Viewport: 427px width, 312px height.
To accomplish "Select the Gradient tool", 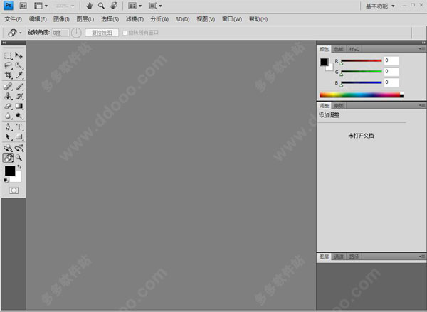I will coord(19,106).
